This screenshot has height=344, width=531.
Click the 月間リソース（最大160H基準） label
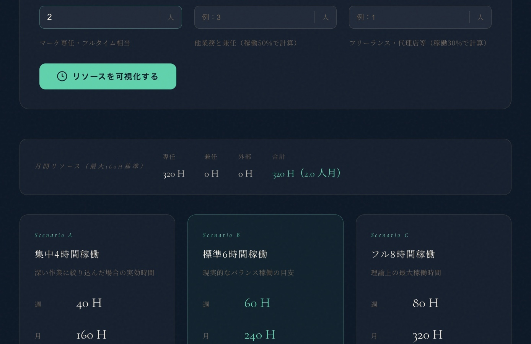[x=89, y=166]
